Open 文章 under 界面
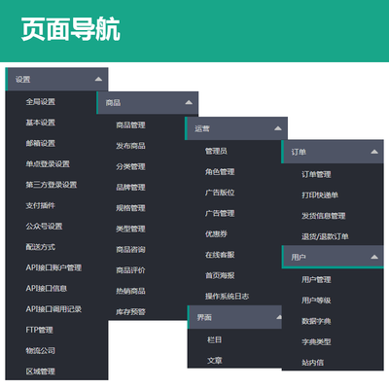389x389 pixels. click(x=215, y=361)
